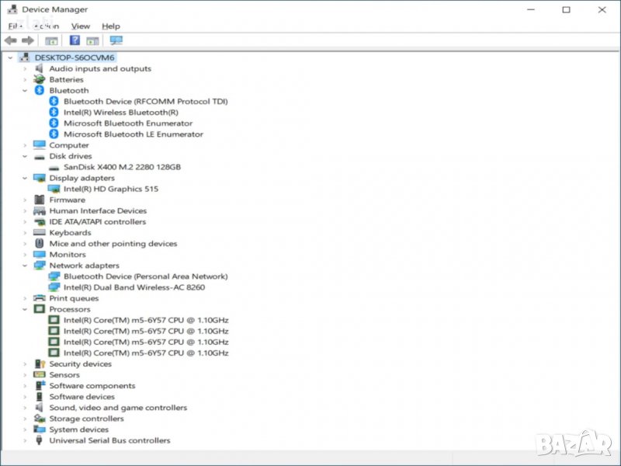Click the Forward arrow in the toolbar
The height and width of the screenshot is (466, 621).
28,40
